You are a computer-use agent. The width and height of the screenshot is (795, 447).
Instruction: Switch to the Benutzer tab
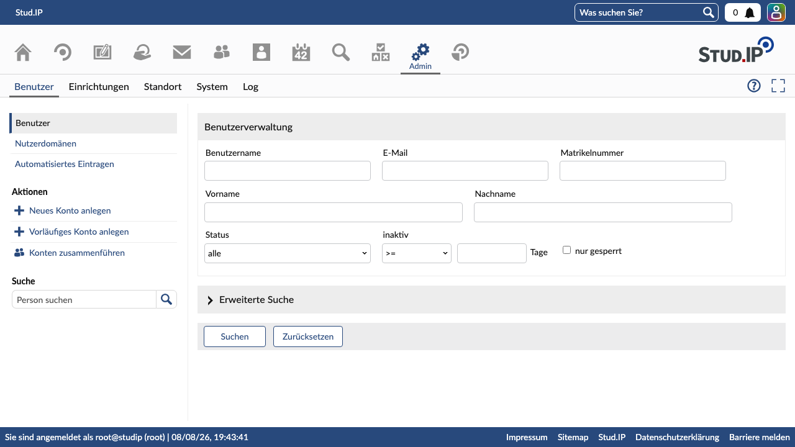tap(34, 86)
